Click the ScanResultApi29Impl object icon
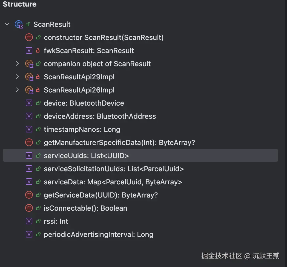 point(29,77)
